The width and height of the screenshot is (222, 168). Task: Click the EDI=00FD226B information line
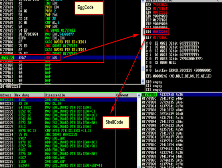pos(10,86)
